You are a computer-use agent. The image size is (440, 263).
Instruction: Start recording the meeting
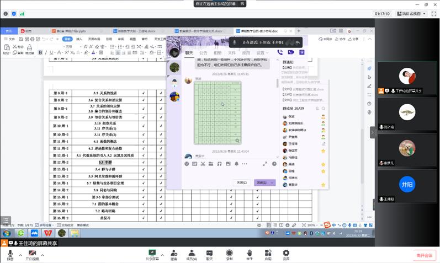229,254
